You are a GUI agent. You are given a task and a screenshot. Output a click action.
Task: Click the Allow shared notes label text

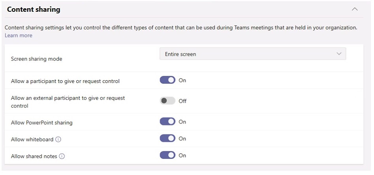click(x=34, y=156)
